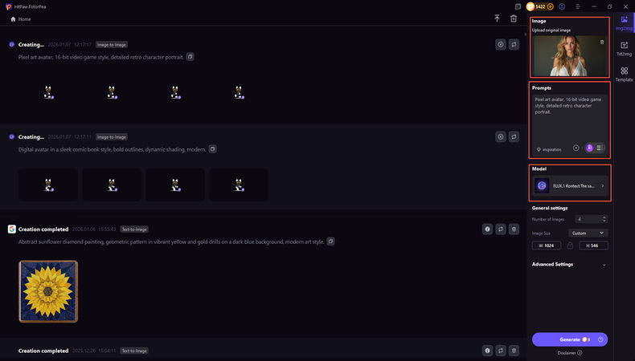The height and width of the screenshot is (361, 635).
Task: Click the Generate button
Action: pyautogui.click(x=569, y=339)
